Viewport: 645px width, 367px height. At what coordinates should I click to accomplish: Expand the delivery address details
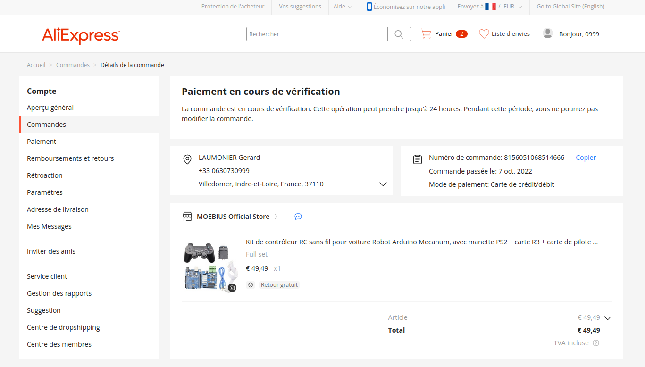[383, 184]
